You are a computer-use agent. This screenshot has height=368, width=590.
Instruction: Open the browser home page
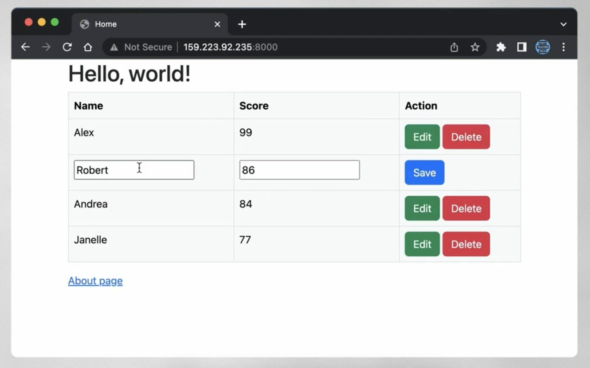coord(88,47)
